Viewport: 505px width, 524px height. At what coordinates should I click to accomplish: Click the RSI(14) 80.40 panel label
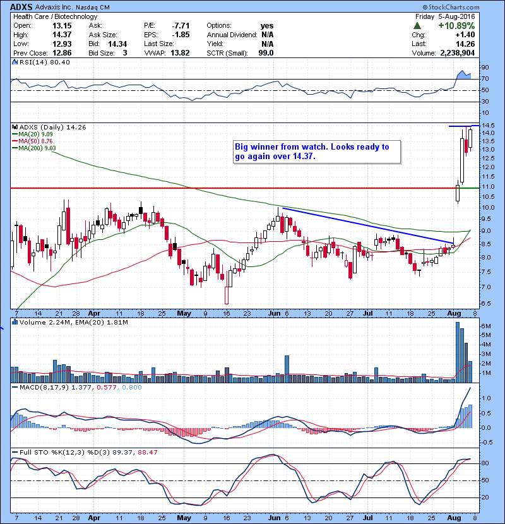45,62
